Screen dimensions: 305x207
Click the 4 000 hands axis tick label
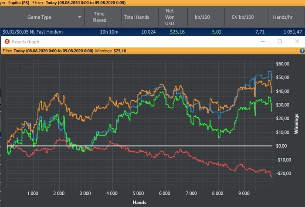(x=112, y=193)
